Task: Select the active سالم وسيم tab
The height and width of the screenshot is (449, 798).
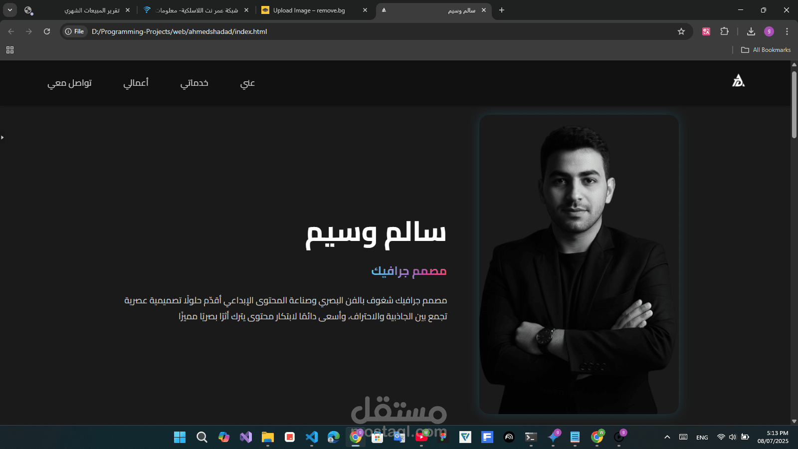Action: (434, 10)
